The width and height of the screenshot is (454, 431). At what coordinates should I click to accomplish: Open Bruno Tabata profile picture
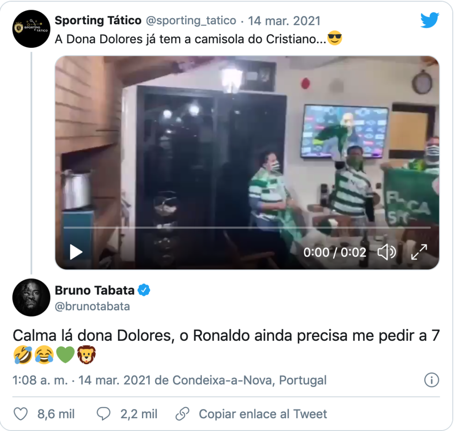coord(31,297)
